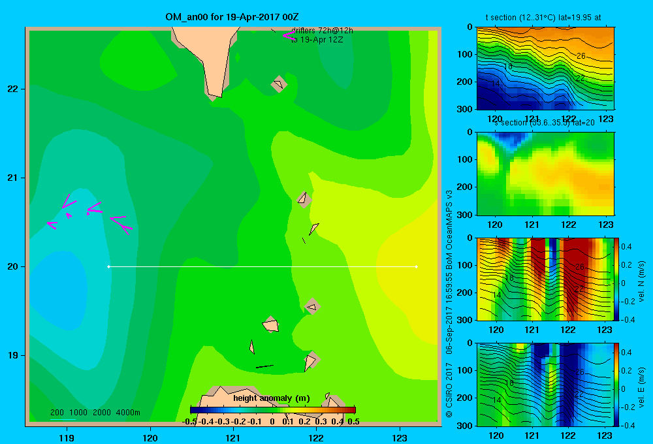Screen dimensions: 653x444
Task: Click latitude label 22 on main map
Action: pos(13,89)
